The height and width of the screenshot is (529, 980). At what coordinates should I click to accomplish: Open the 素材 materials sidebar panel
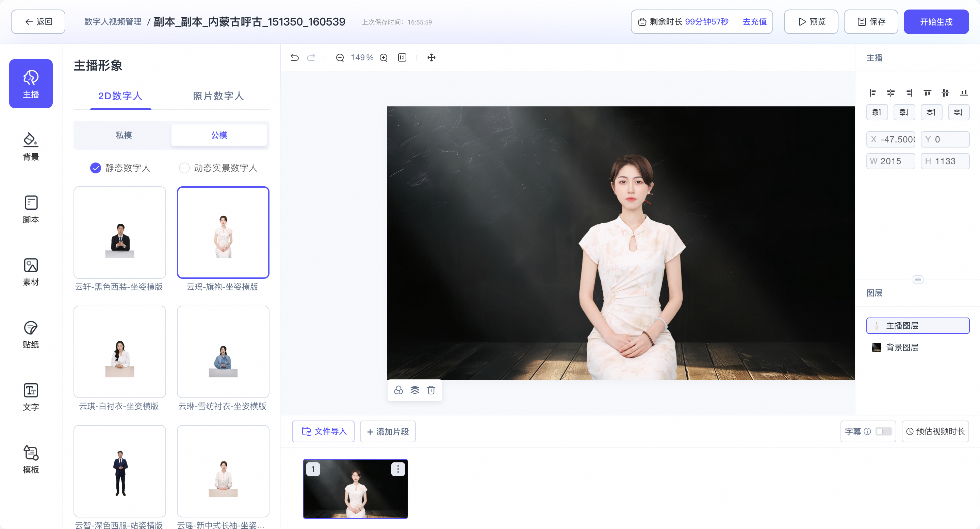tap(31, 272)
